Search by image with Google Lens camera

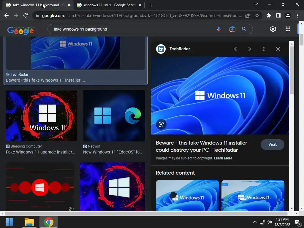(232, 29)
